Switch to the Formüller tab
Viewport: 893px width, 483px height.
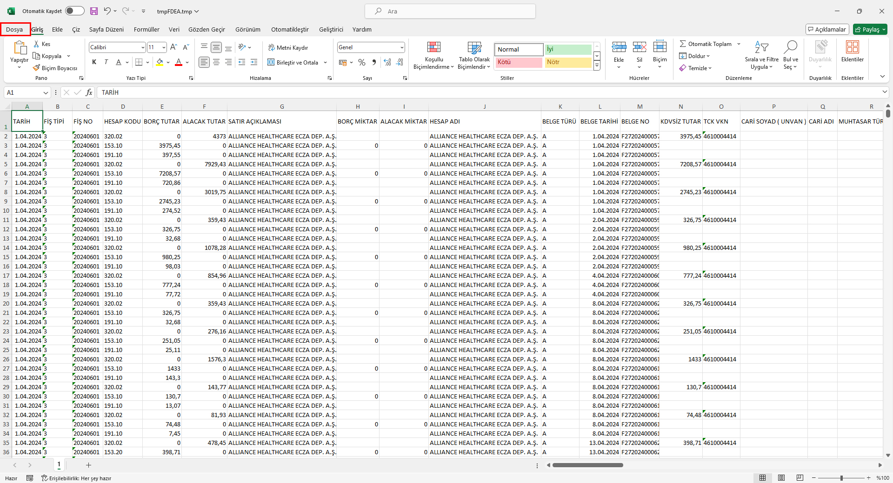pos(147,29)
